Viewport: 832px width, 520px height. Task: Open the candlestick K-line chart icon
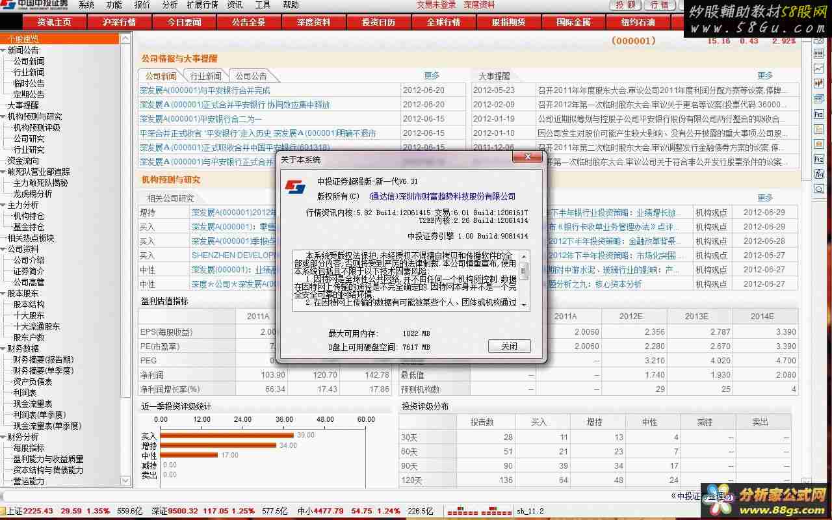(818, 84)
